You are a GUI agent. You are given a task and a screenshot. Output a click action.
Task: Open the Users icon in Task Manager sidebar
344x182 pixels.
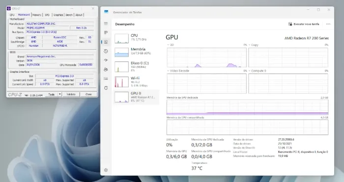tap(106, 69)
